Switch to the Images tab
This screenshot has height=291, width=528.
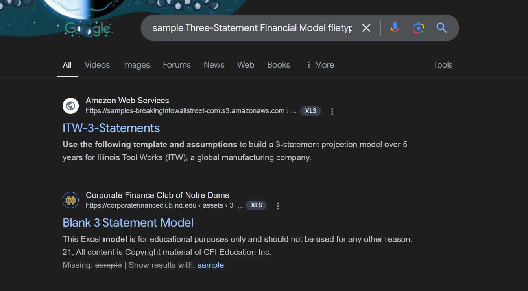pos(136,65)
